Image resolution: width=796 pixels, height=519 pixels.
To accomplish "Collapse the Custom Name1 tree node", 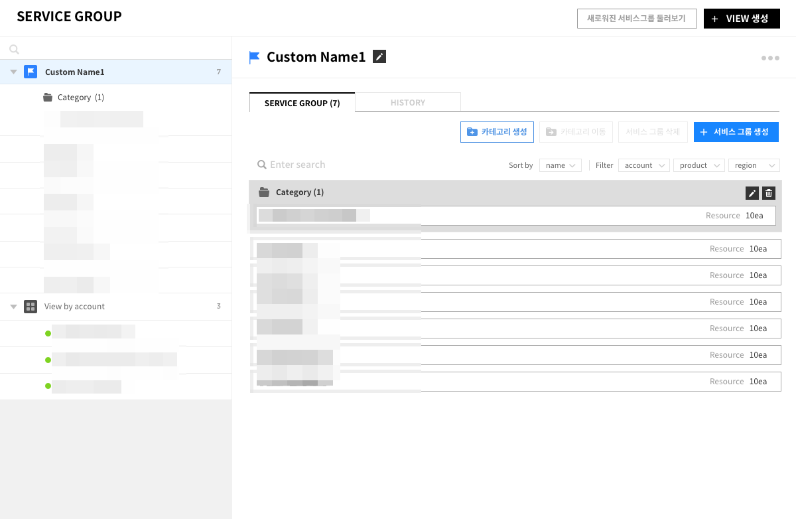I will [x=14, y=72].
